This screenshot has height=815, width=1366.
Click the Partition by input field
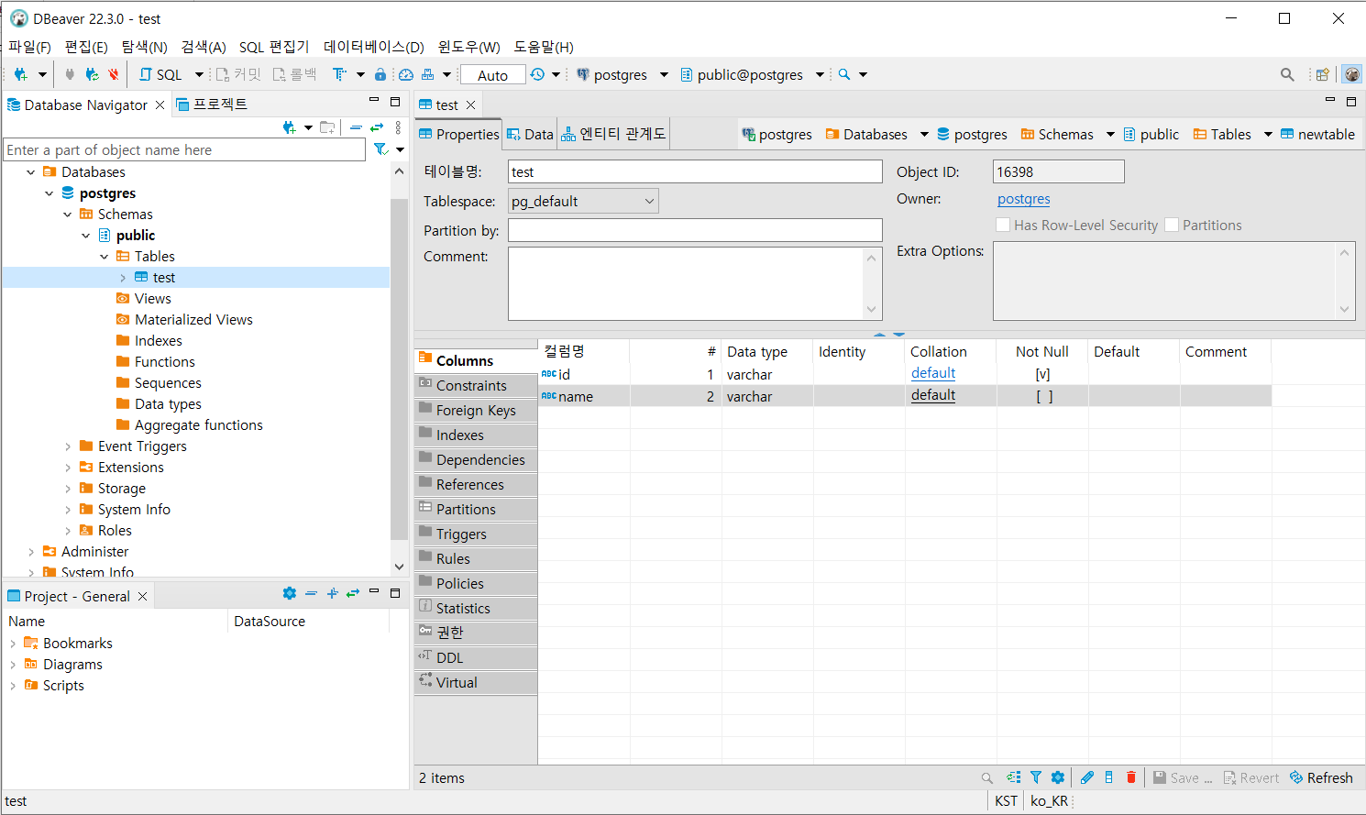click(x=695, y=230)
